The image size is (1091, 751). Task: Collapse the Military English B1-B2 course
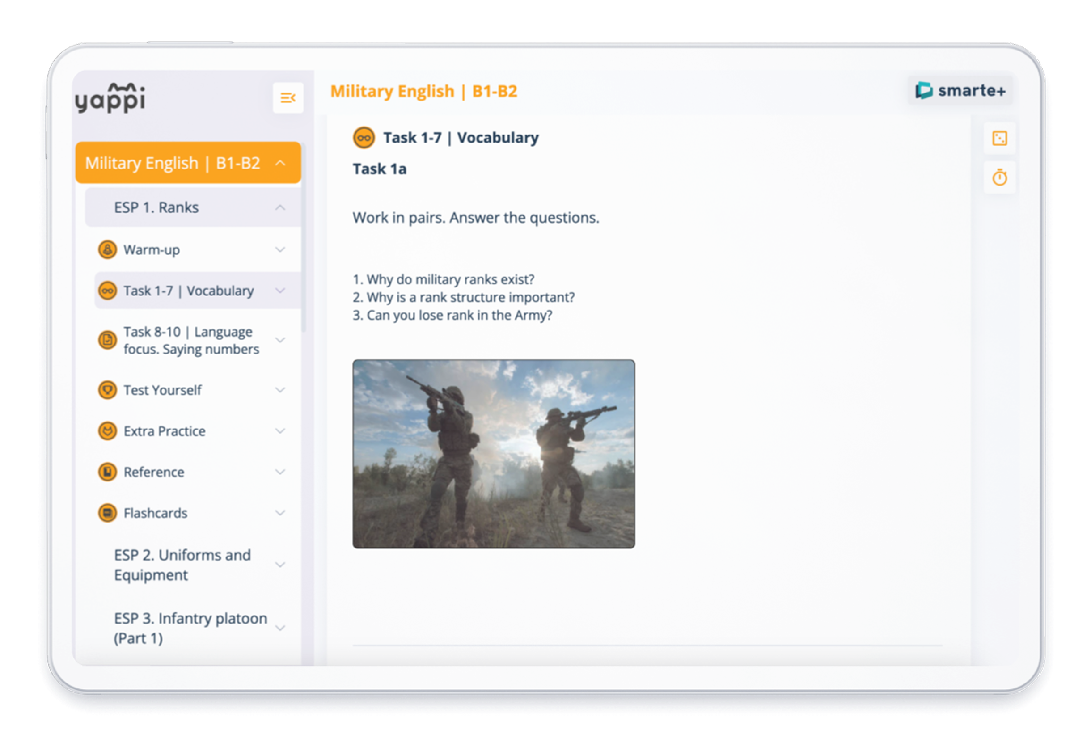(x=280, y=163)
